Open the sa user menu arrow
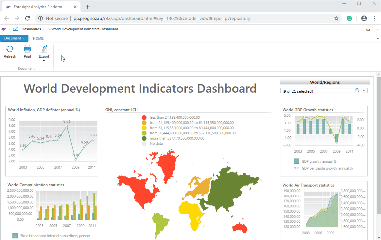The image size is (381, 240). pos(378,29)
